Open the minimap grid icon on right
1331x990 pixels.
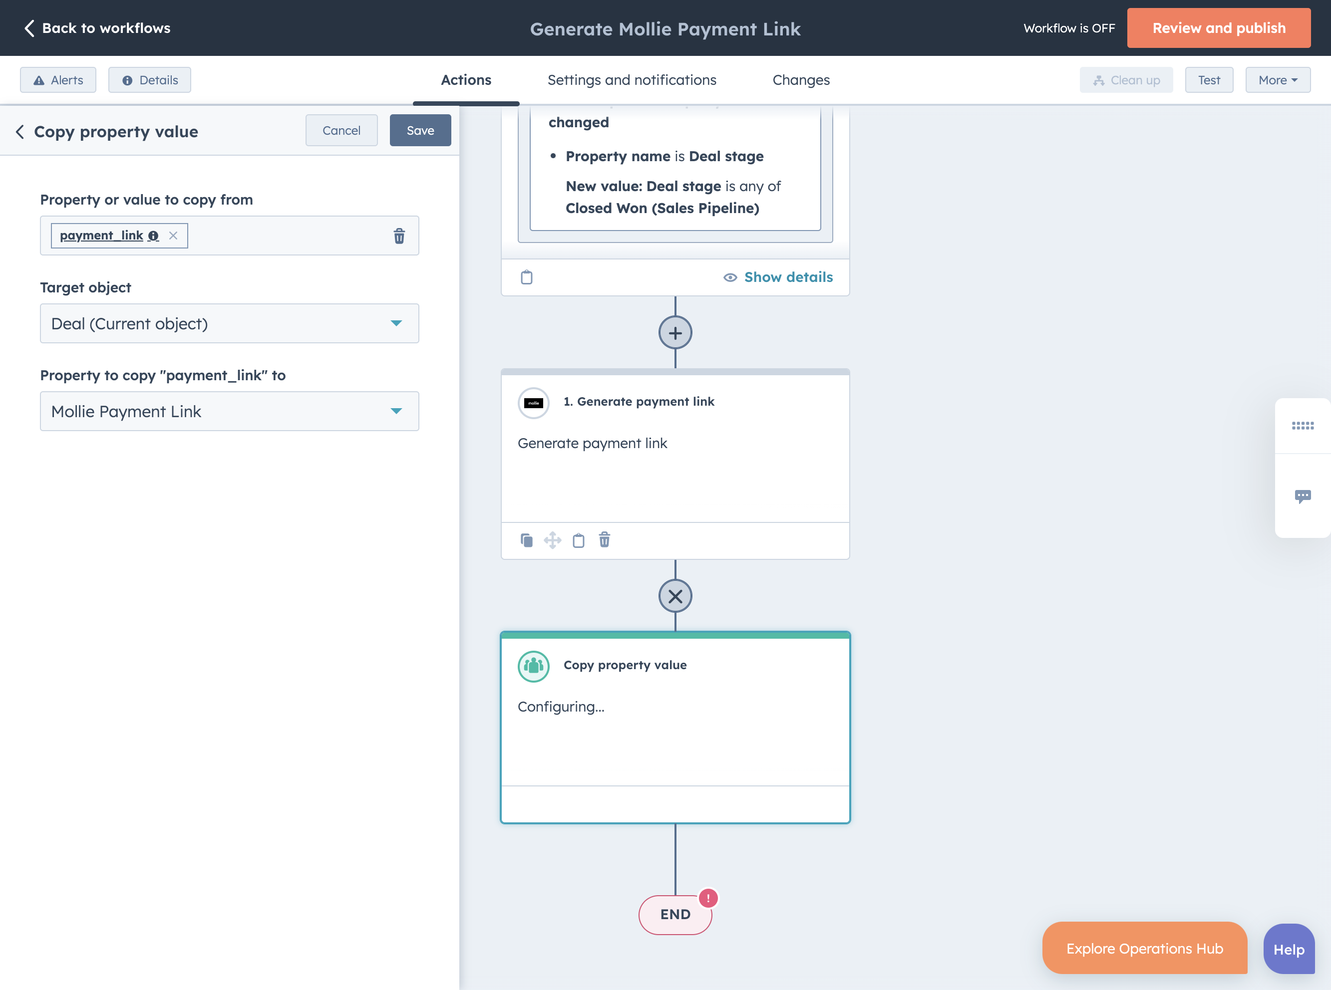tap(1302, 426)
